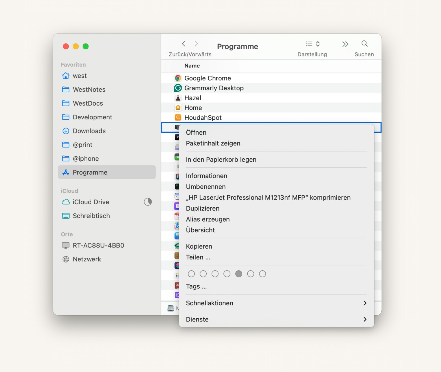The width and height of the screenshot is (441, 372).
Task: Click the Home app icon
Action: coord(178,108)
